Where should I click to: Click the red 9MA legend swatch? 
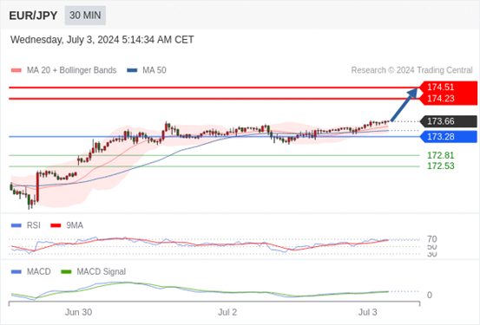[56, 225]
